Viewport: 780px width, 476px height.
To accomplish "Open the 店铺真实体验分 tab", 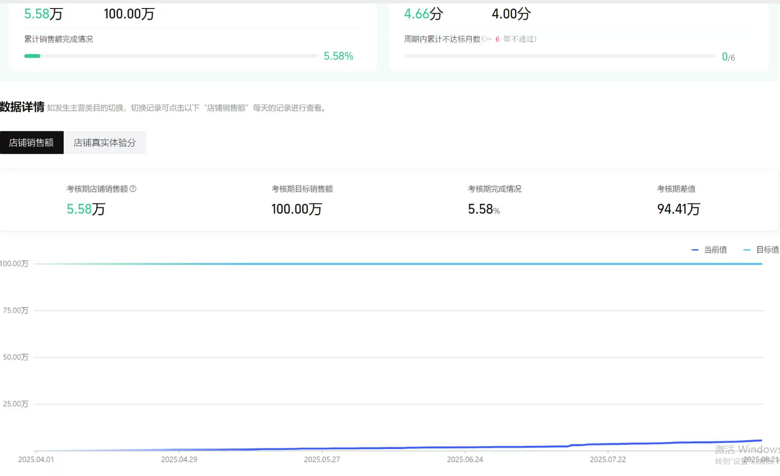I will coord(105,143).
